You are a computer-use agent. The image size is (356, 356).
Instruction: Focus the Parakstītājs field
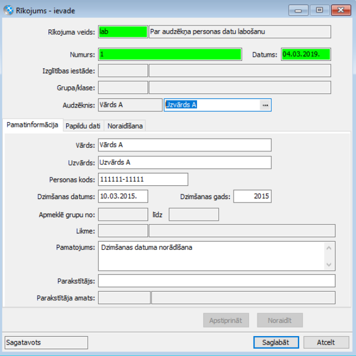coord(217,280)
